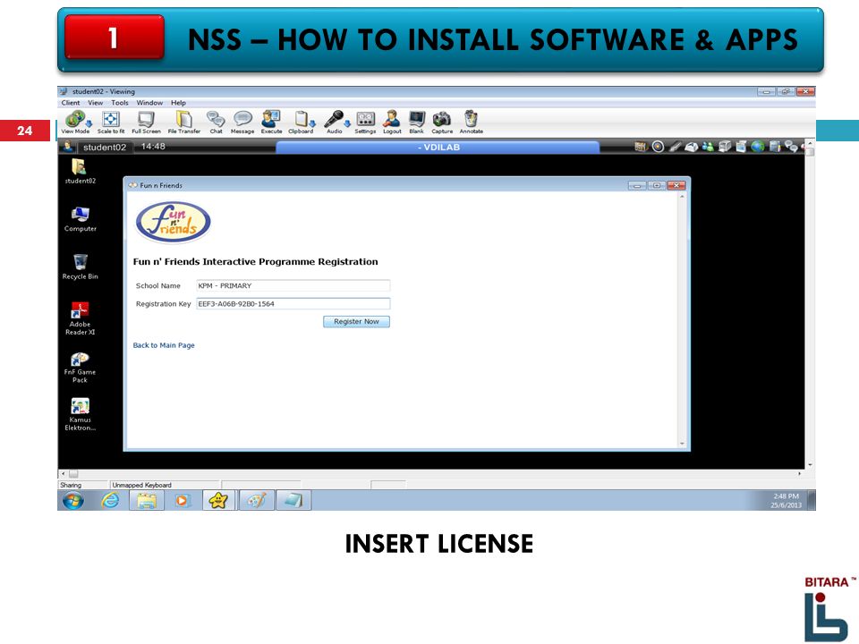Switch to Full Screen via toolbar

pyautogui.click(x=146, y=123)
